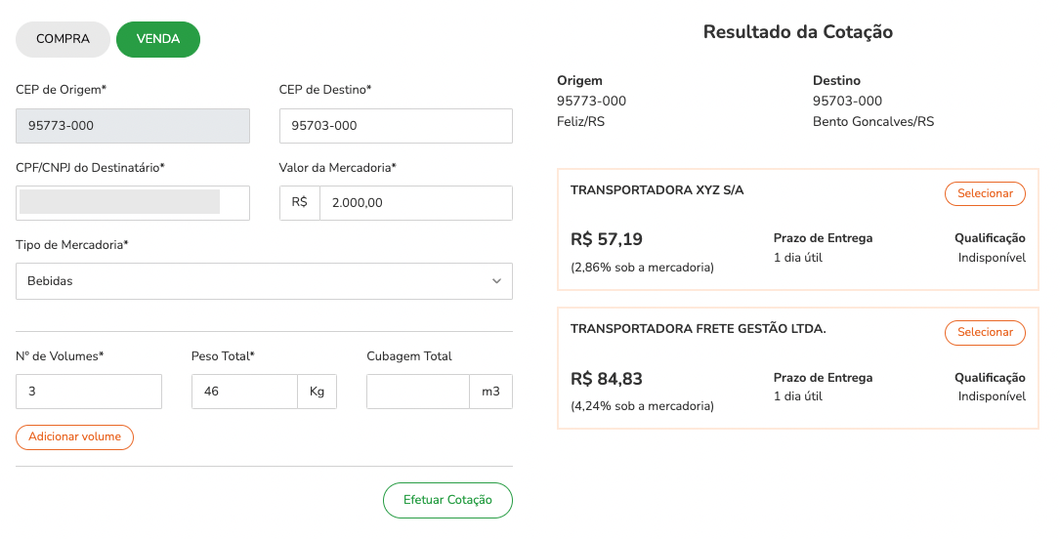Click the CPF/CNPJ do Destinatário field
The image size is (1060, 539).
point(133,203)
